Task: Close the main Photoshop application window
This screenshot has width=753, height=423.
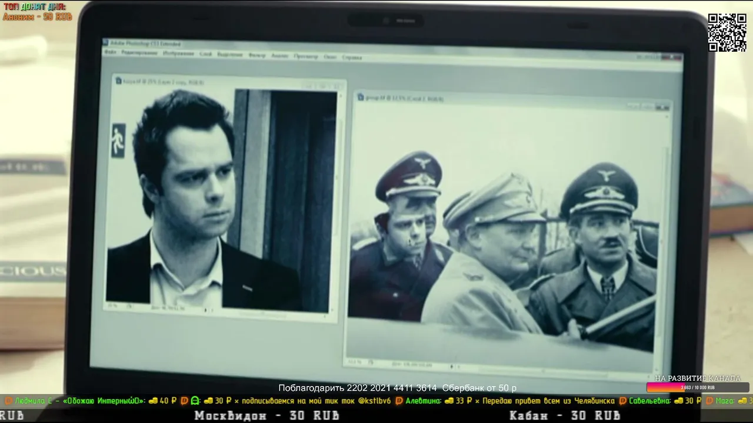Action: click(672, 57)
